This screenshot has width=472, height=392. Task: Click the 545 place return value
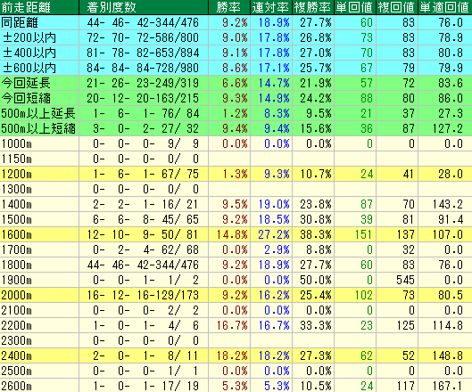tap(405, 280)
